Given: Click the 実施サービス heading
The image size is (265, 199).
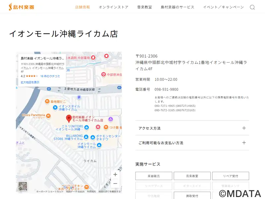Looking at the screenshot, I should [x=148, y=164].
